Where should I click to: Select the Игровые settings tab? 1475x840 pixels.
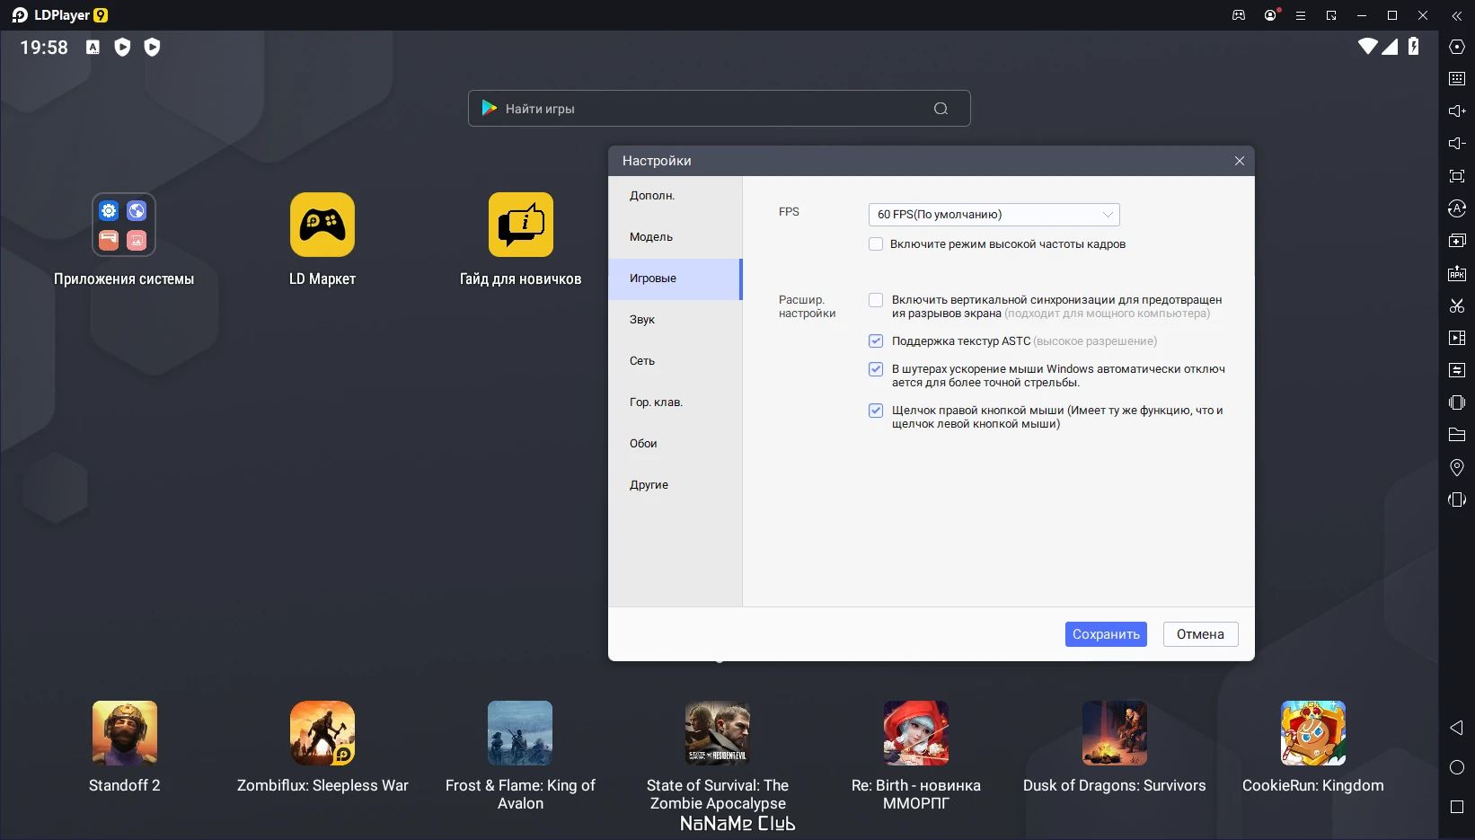pos(676,279)
